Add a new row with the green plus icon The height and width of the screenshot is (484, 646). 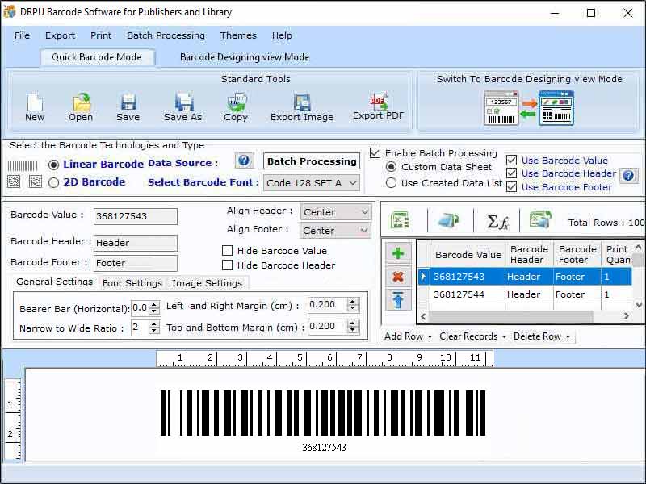(x=397, y=253)
